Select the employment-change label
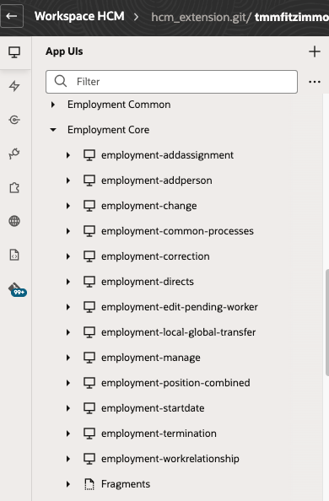The image size is (329, 501). 149,206
